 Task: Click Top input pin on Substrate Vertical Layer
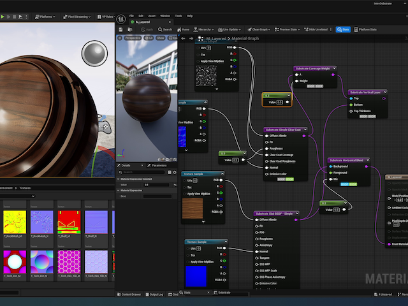[x=351, y=99]
